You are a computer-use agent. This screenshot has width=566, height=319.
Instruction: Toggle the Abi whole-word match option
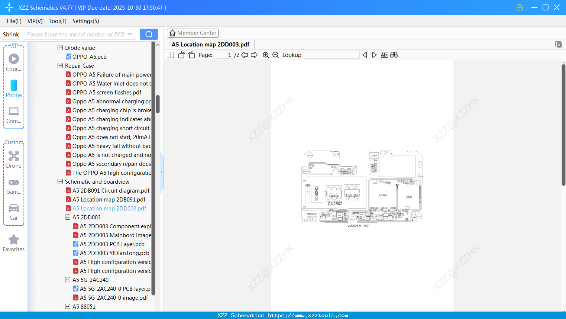pyautogui.click(x=384, y=55)
